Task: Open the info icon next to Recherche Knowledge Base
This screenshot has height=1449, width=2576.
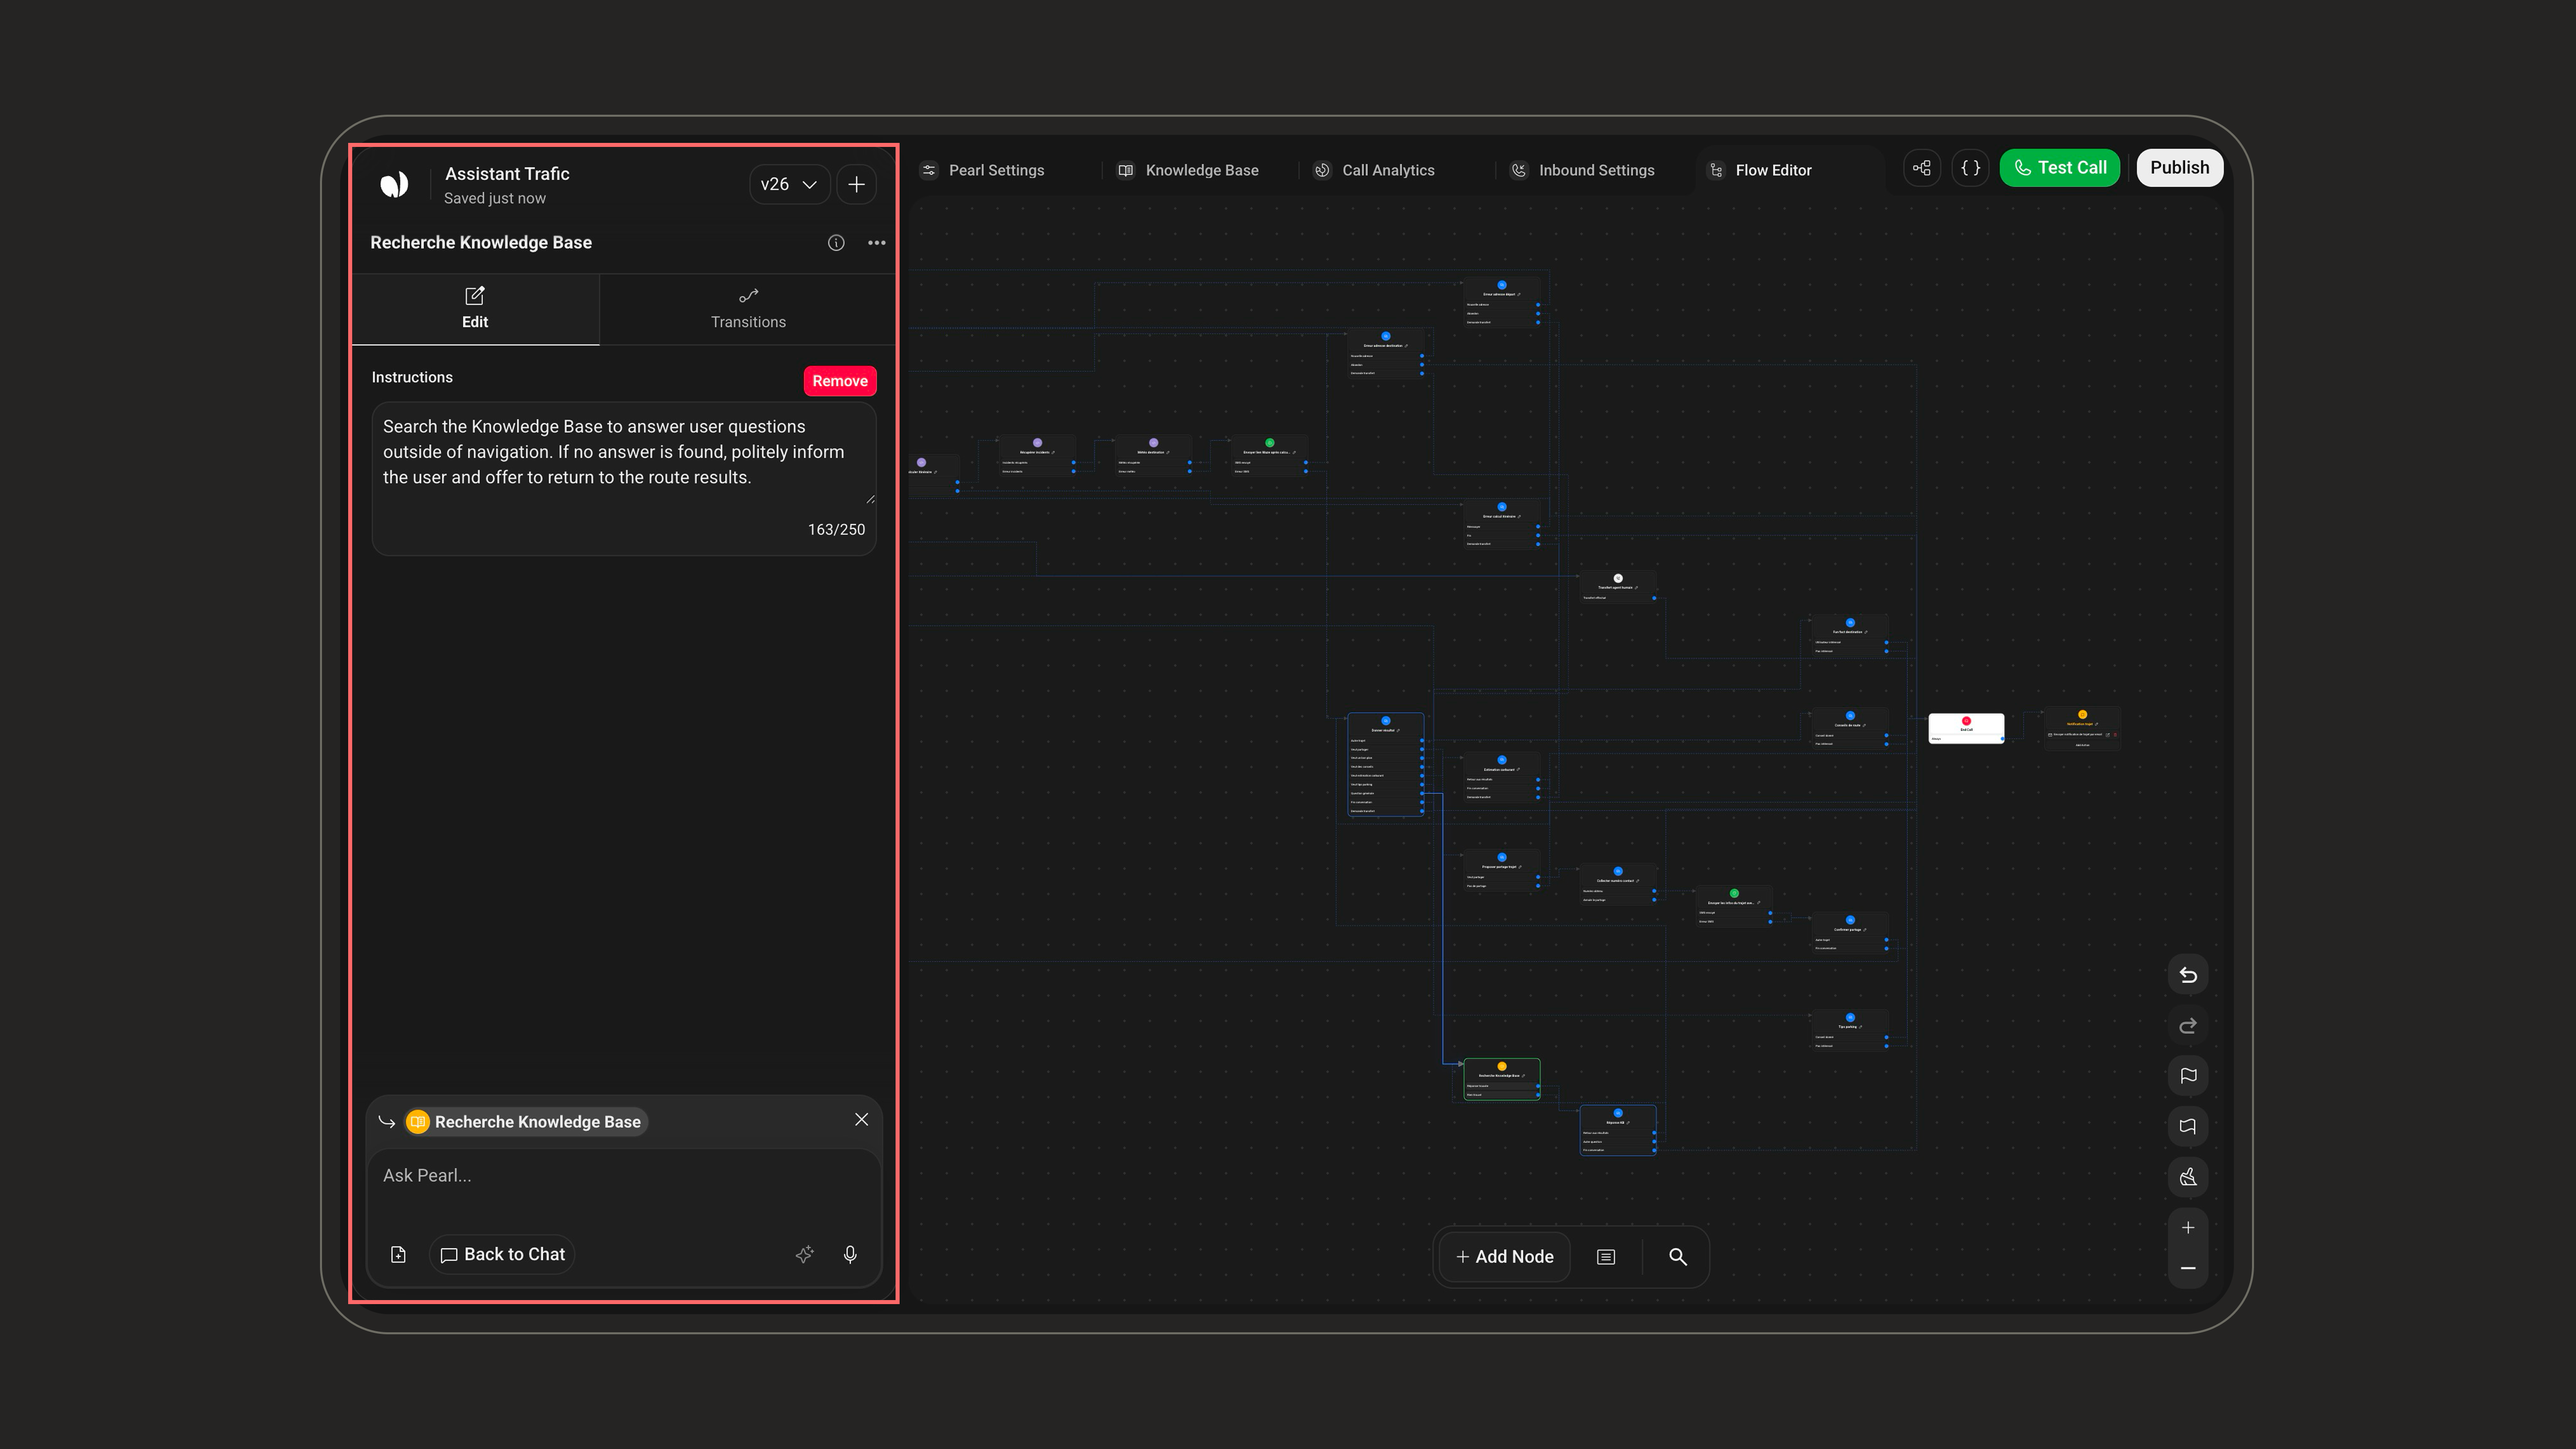Action: coord(836,243)
